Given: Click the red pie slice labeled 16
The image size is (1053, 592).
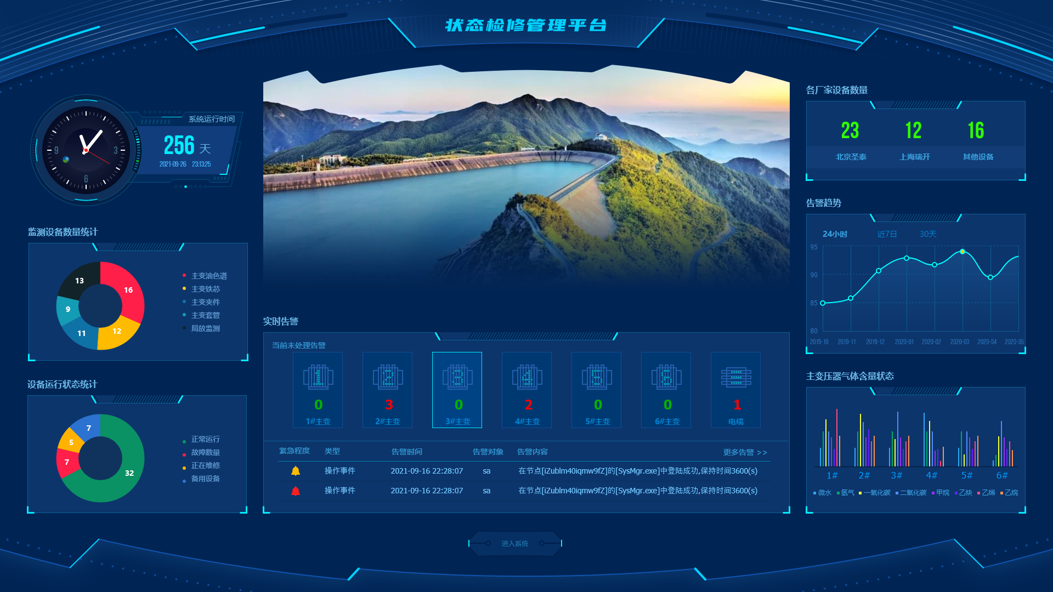Looking at the screenshot, I should 128,289.
